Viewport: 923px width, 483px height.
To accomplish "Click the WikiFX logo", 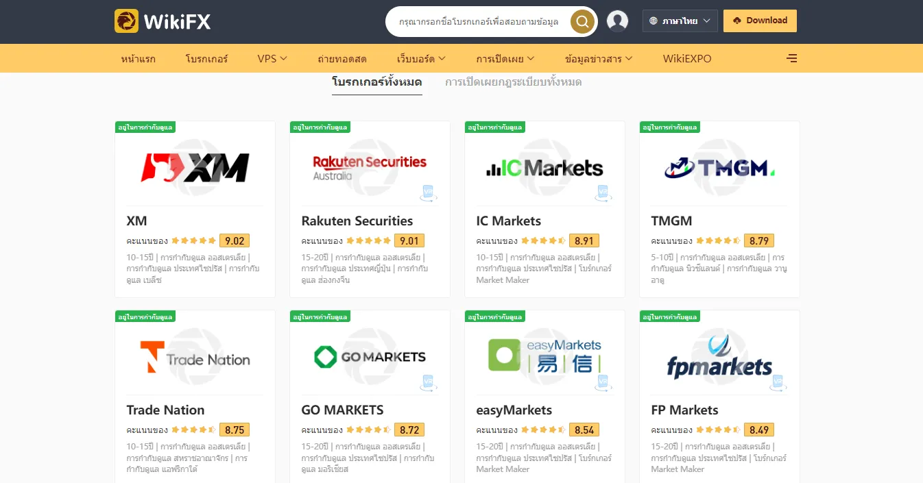I will pyautogui.click(x=163, y=21).
